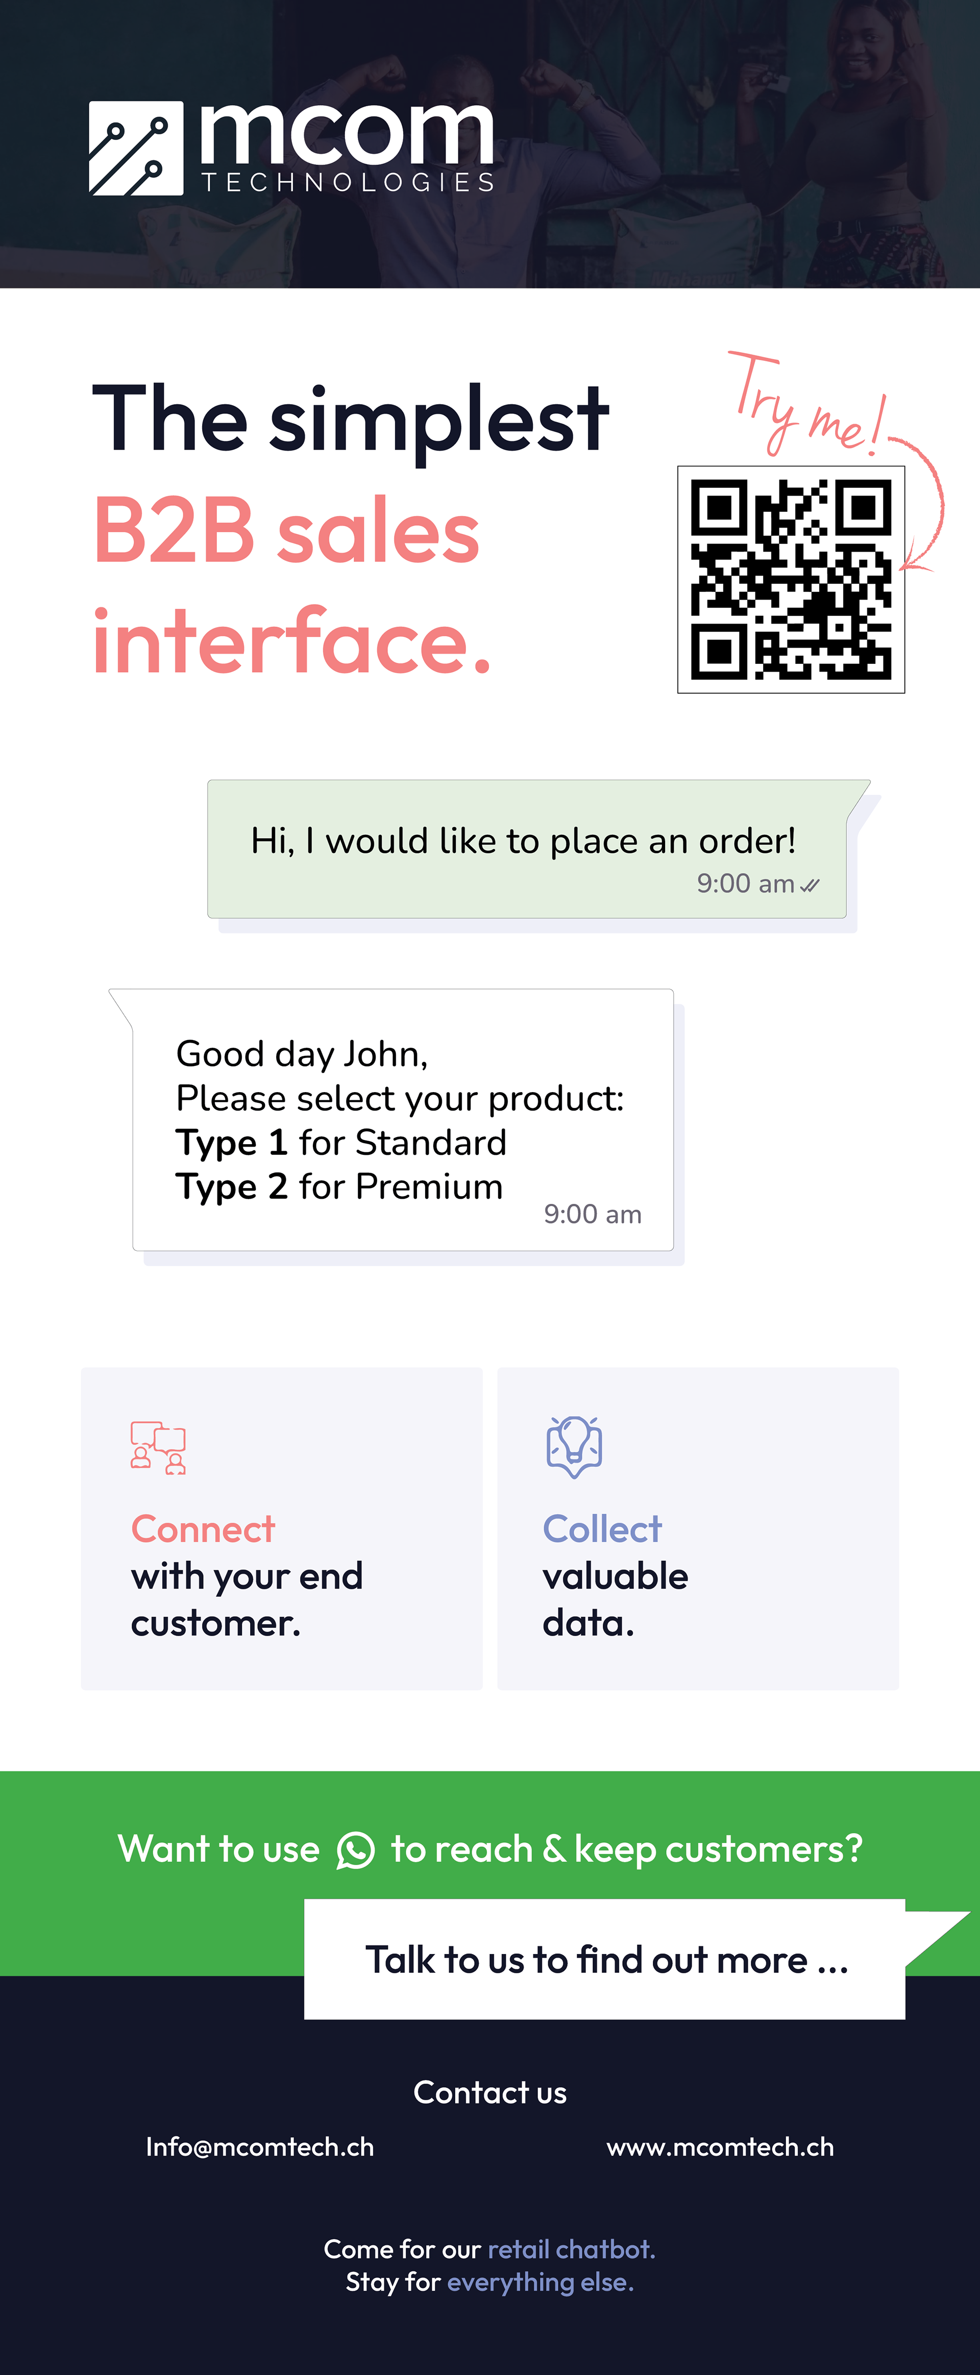The image size is (980, 2375).
Task: Click the "everything else" highlighted link
Action: click(x=540, y=2282)
